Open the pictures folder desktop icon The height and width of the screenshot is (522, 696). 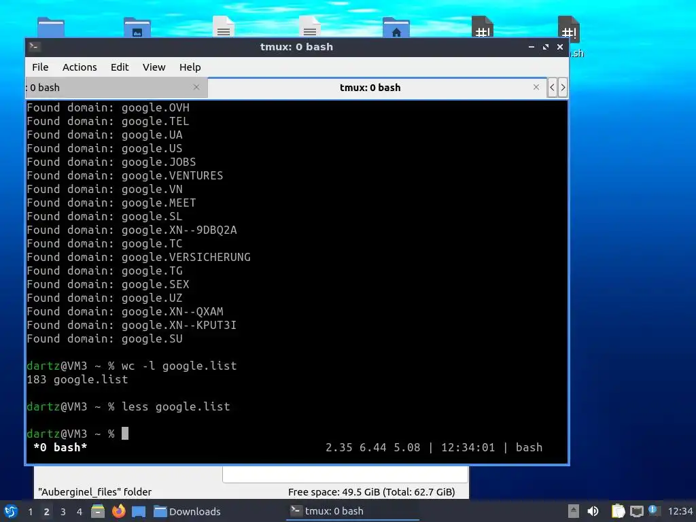point(137,27)
